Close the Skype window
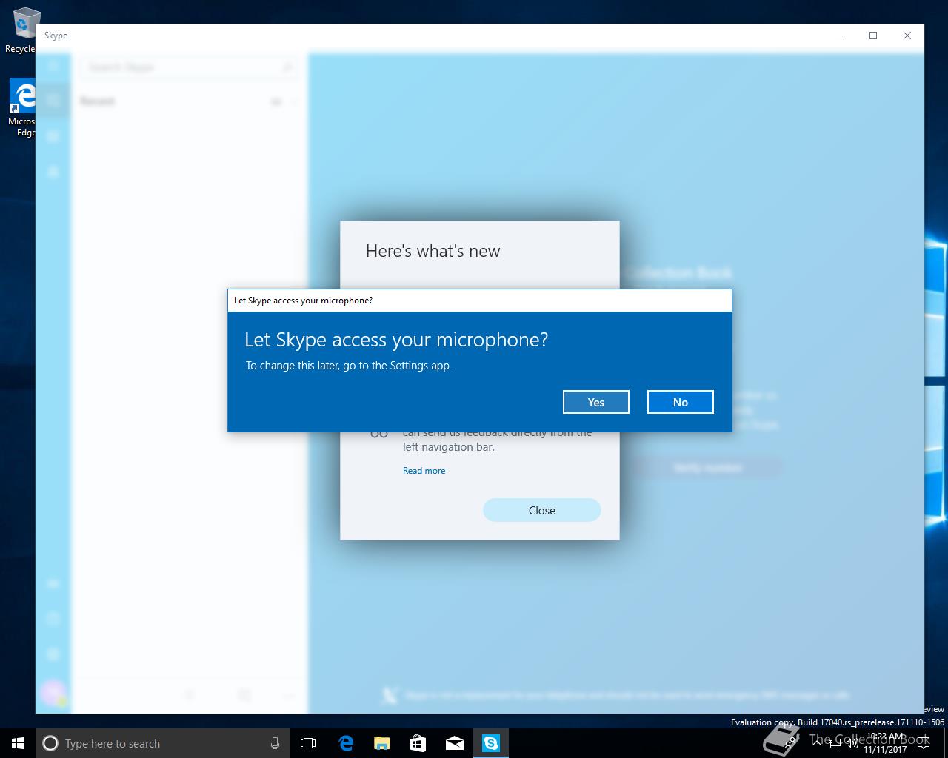The height and width of the screenshot is (758, 948). click(907, 36)
